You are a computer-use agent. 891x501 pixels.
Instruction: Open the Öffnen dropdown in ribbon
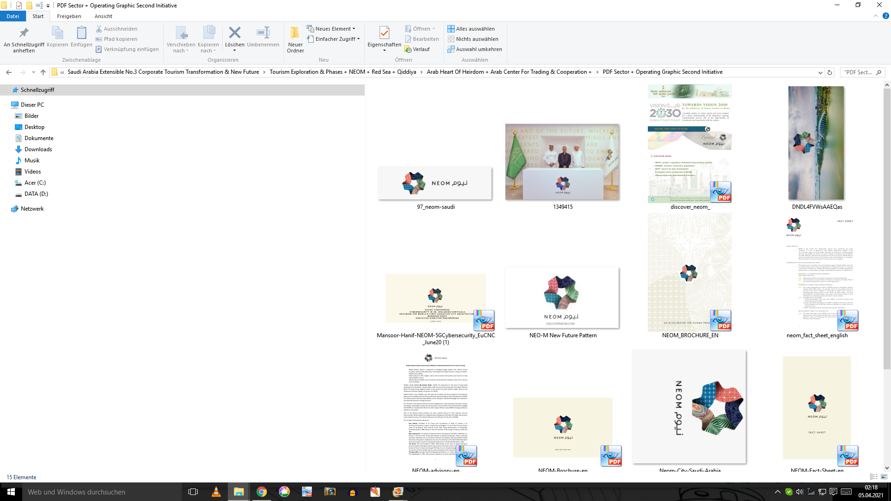pyautogui.click(x=420, y=29)
